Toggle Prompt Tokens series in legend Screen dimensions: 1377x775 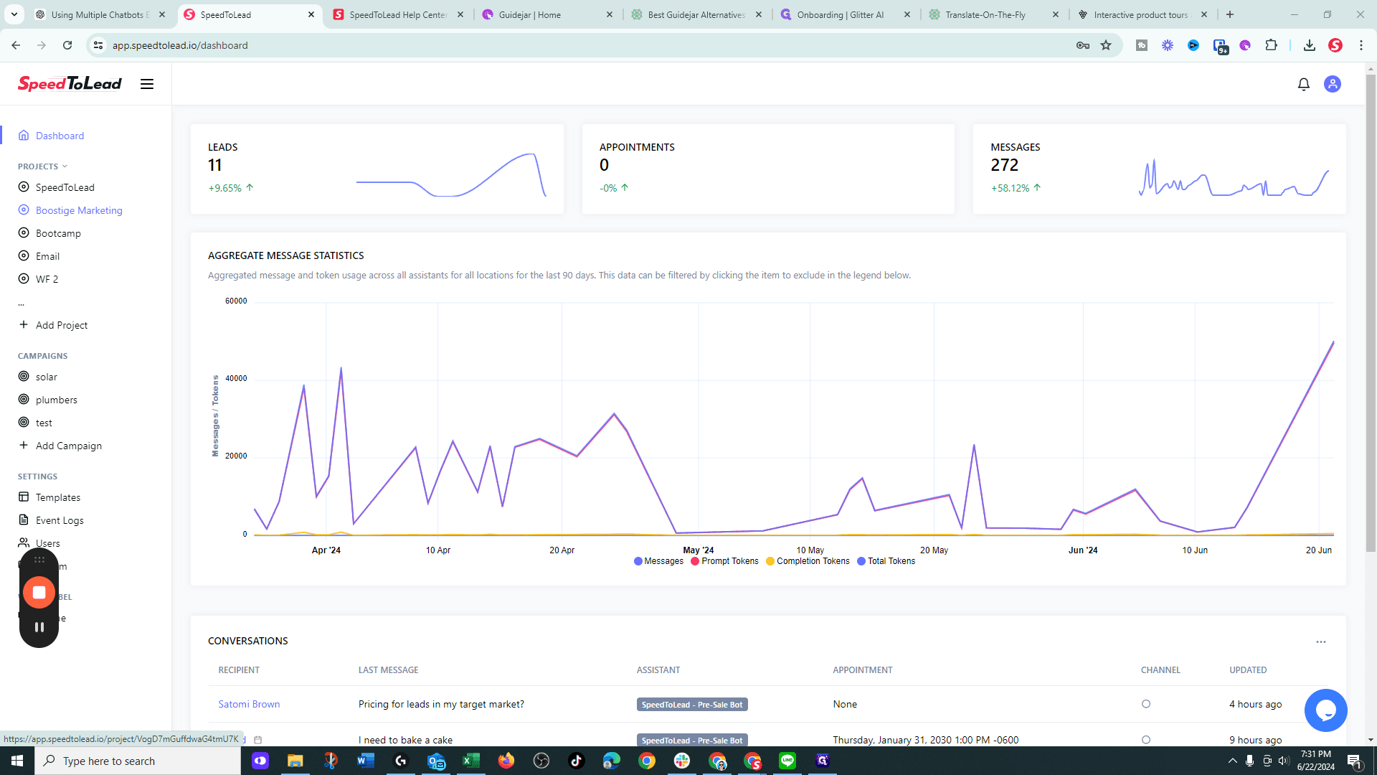724,561
